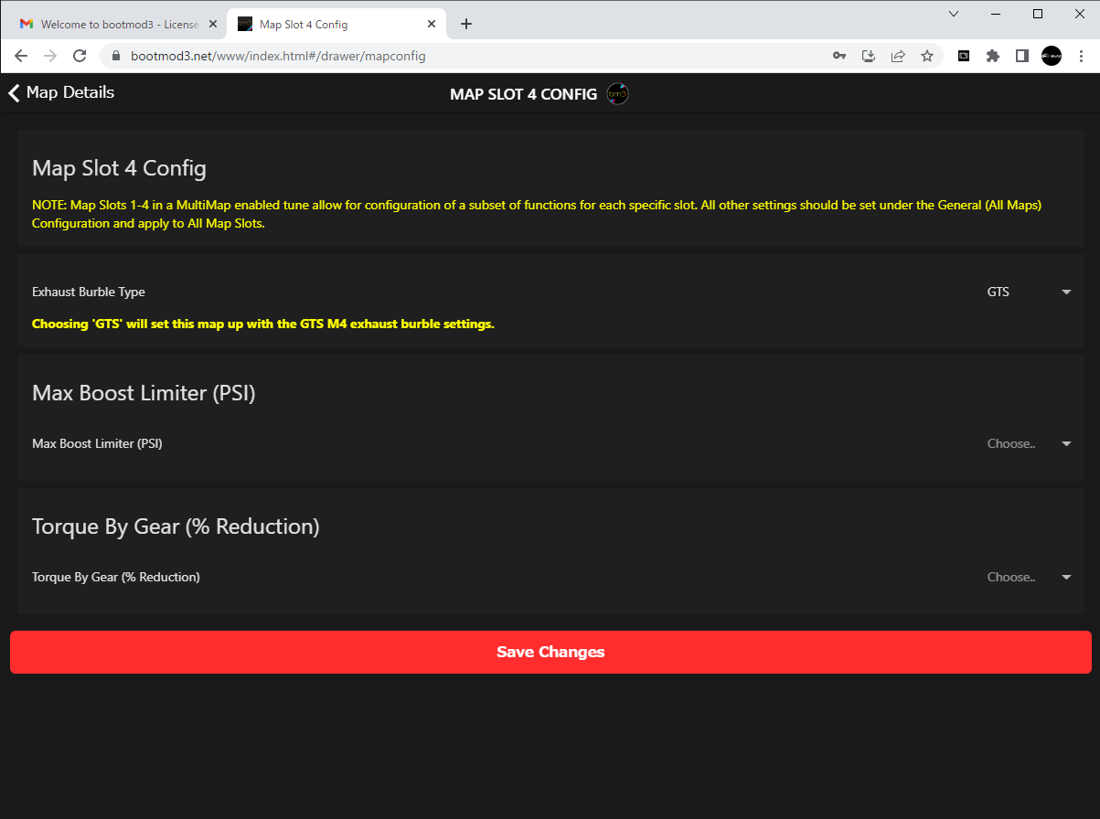The height and width of the screenshot is (819, 1100).
Task: Toggle the browser side panel
Action: pyautogui.click(x=1022, y=56)
